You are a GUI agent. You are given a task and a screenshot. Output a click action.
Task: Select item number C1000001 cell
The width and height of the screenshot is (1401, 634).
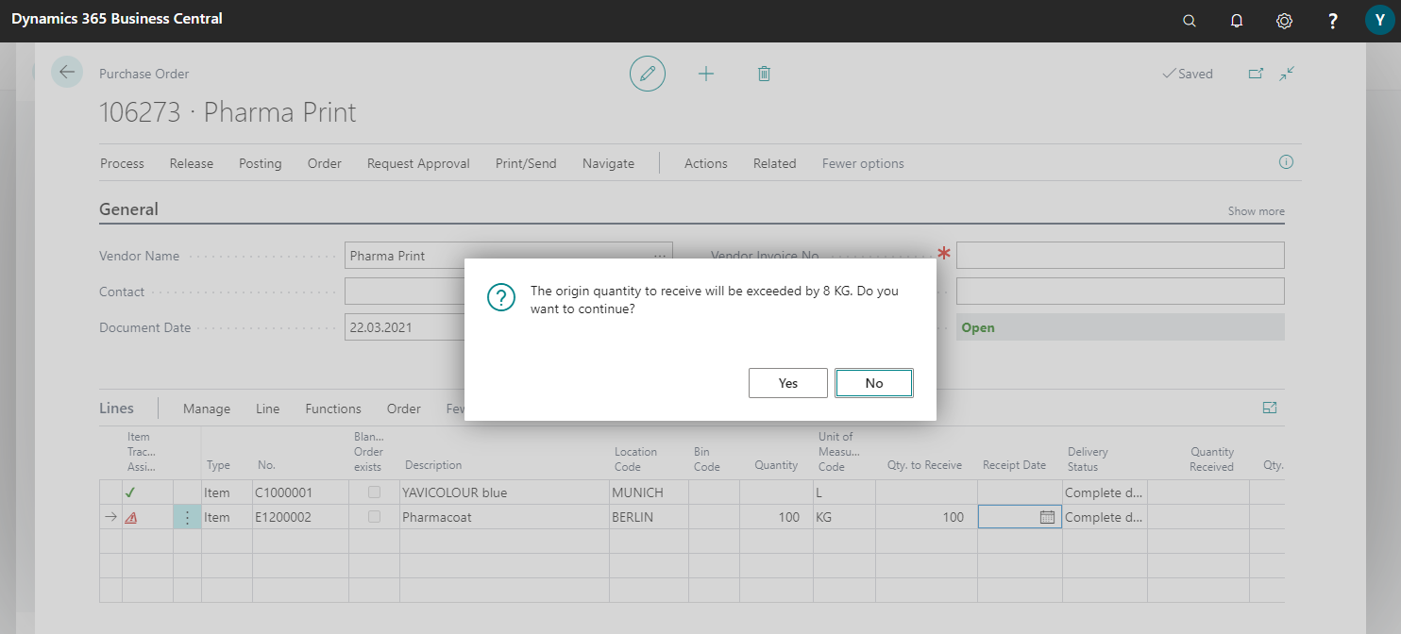[301, 492]
